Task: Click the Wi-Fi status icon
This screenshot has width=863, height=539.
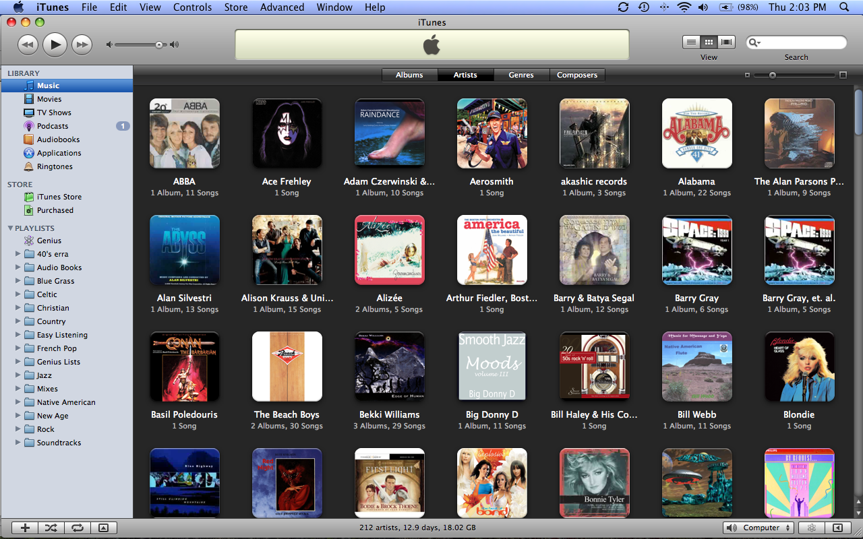Action: (x=684, y=7)
